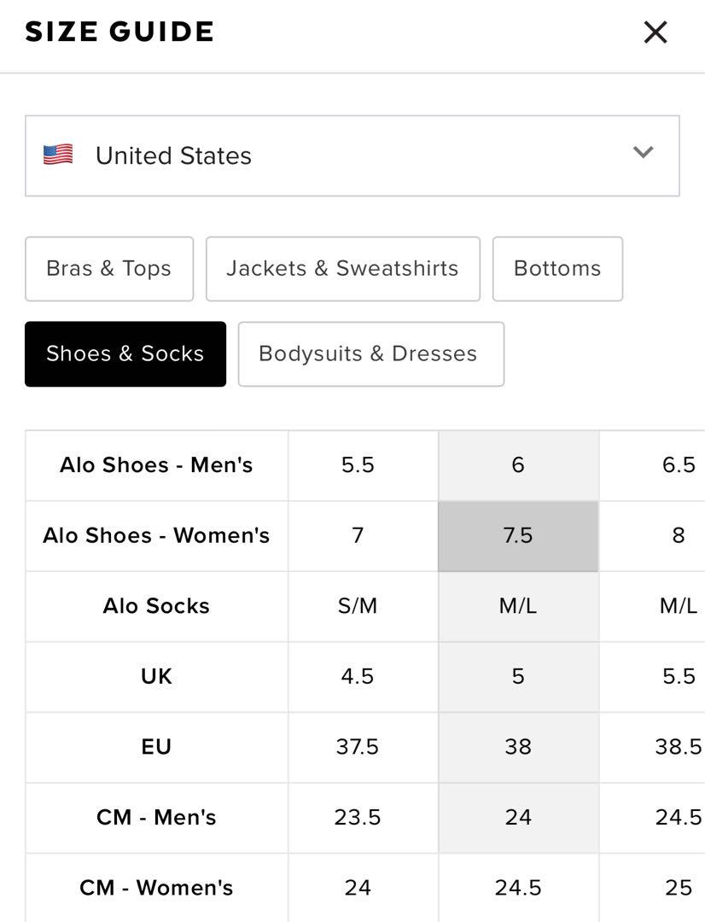705x922 pixels.
Task: Open the Bottoms size tab
Action: click(x=557, y=269)
